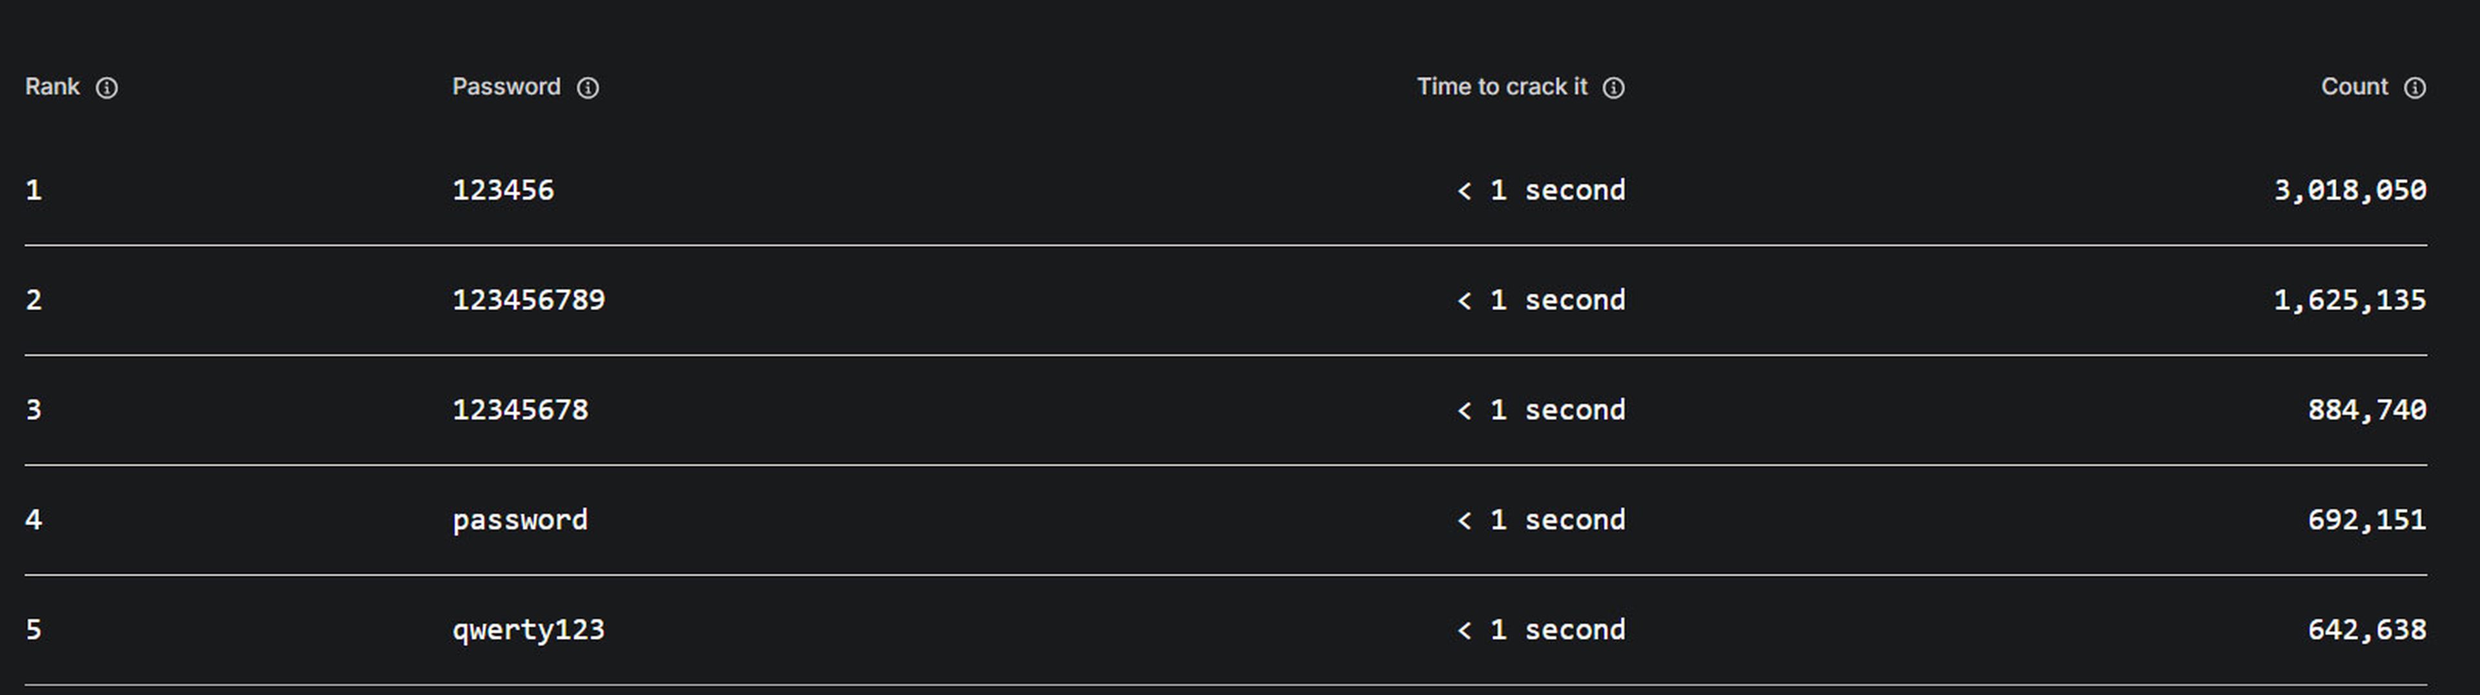Select the Rank column header
The image size is (2480, 695).
pyautogui.click(x=52, y=87)
